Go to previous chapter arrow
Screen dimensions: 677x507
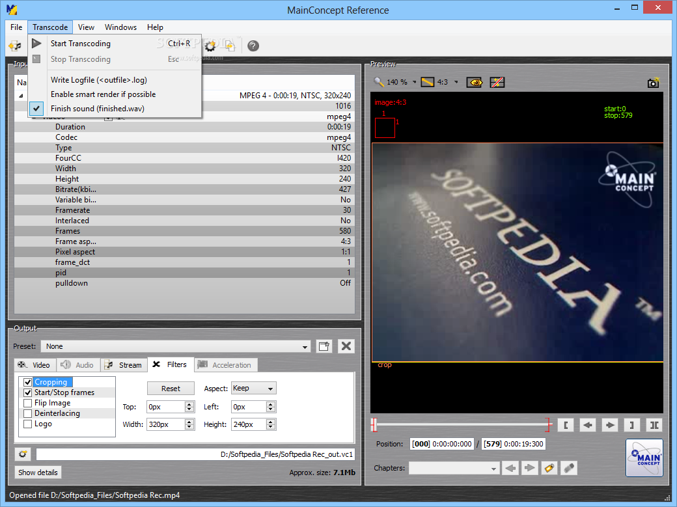[511, 468]
